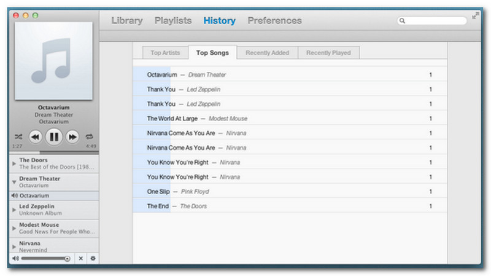Minimize the player window
Viewport: 491px width, 276px height.
click(x=26, y=15)
